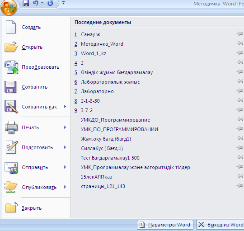Viewport: 244px width, 231px height.
Task: Pin the страницы_121_143 document
Action: pyautogui.click(x=240, y=186)
